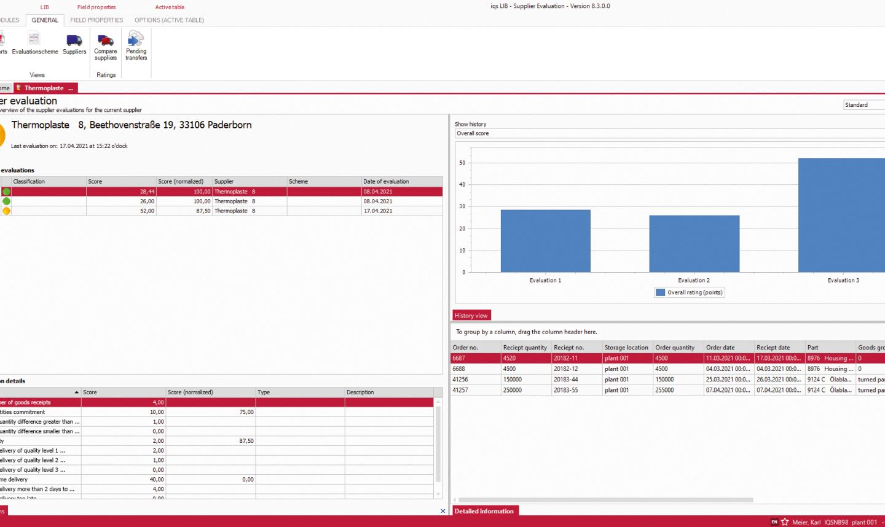Toggle the History view panel
The height and width of the screenshot is (527, 885).
pos(471,315)
